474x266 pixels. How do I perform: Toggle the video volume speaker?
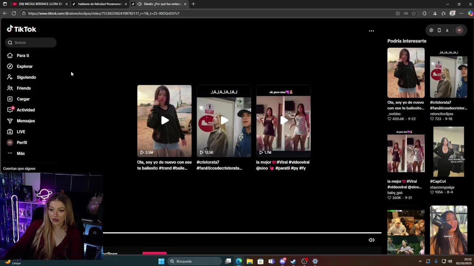371,240
